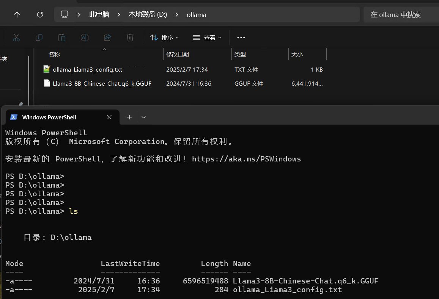Image resolution: width=439 pixels, height=299 pixels.
Task: Go up one folder level arrow
Action: click(17, 14)
